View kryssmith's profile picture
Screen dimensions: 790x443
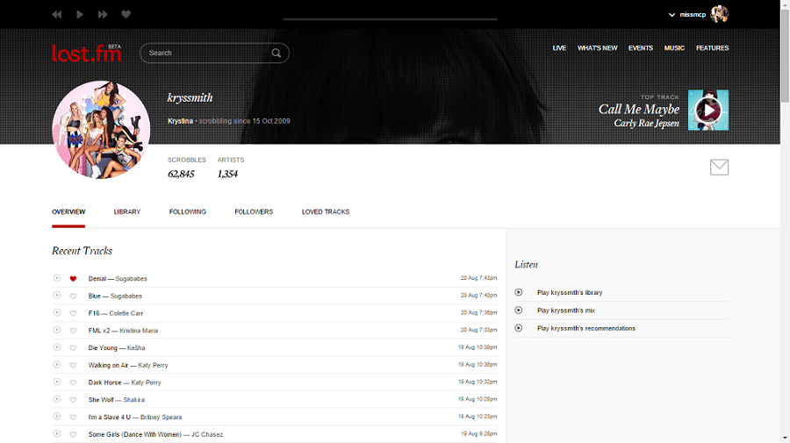tap(101, 129)
